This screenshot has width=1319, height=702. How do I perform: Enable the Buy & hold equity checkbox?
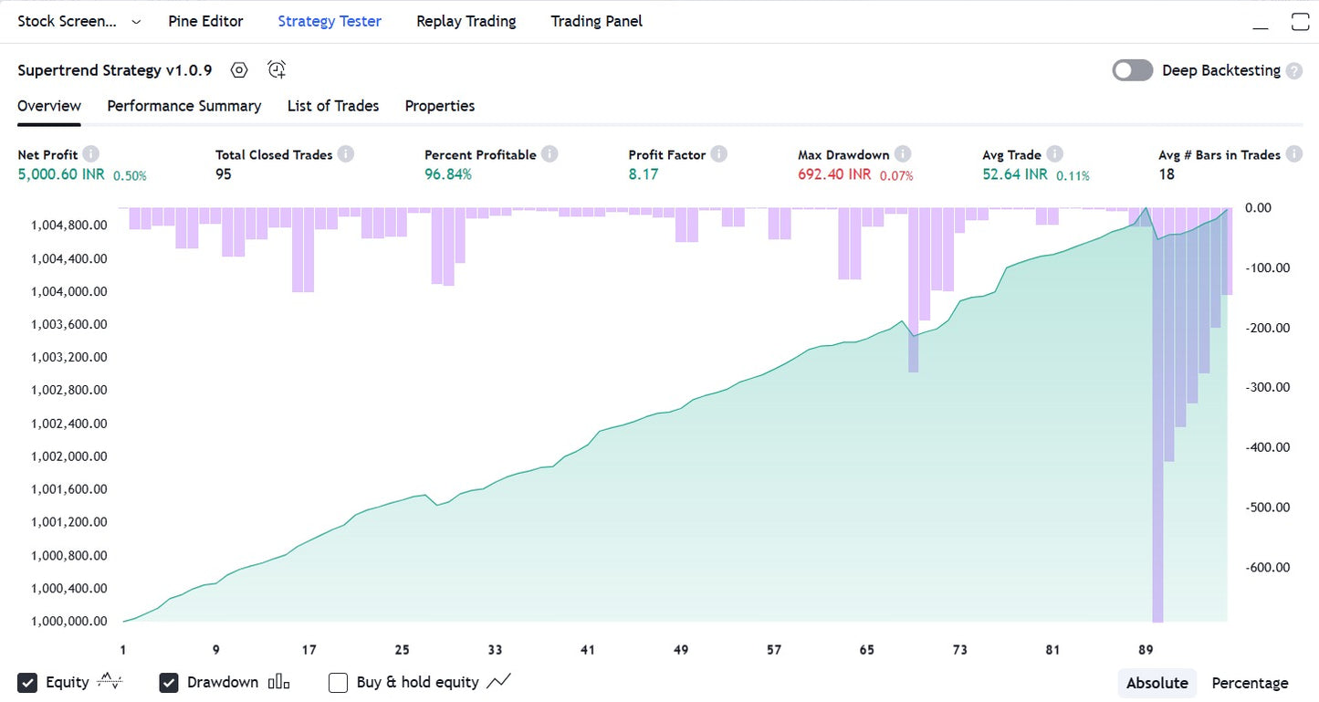338,682
